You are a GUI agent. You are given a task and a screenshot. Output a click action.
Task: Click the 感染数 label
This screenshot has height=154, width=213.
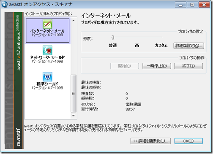pyautogui.click(x=88, y=98)
